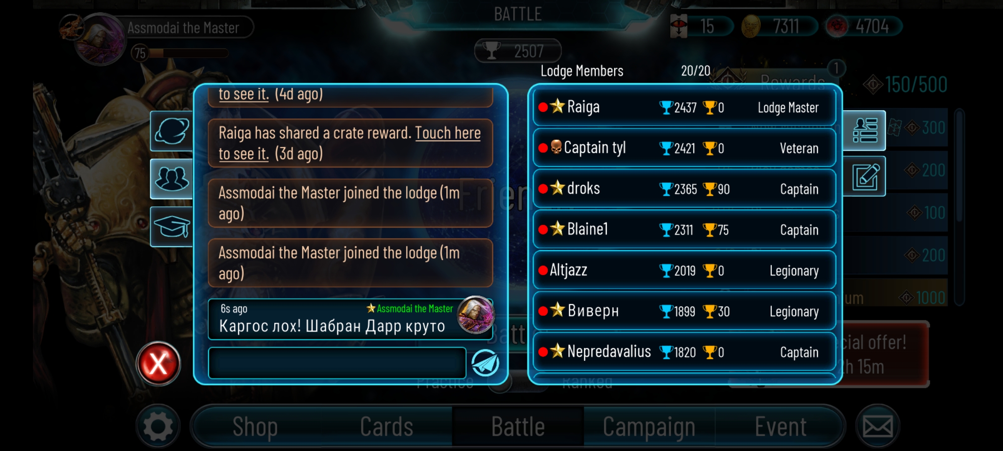Send the chat message with paper plane icon

485,363
